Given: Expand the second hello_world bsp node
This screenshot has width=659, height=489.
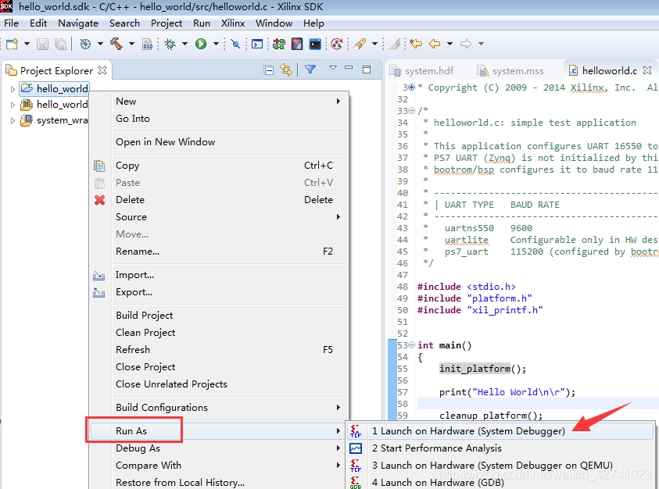Looking at the screenshot, I should 13,105.
